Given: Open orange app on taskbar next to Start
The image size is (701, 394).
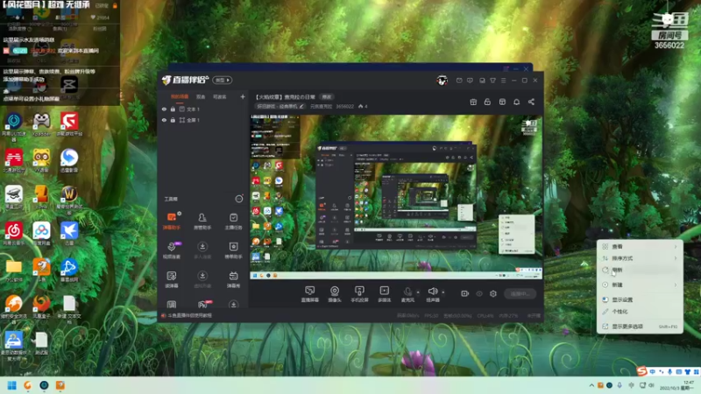Looking at the screenshot, I should pyautogui.click(x=28, y=385).
